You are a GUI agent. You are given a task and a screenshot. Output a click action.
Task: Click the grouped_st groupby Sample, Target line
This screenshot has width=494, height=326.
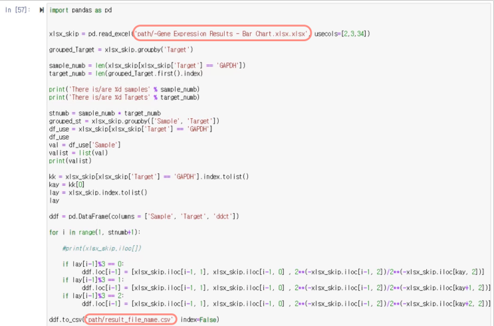[134, 121]
